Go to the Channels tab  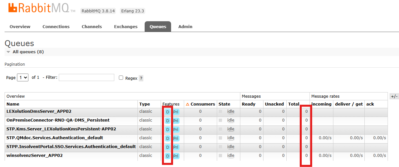coord(92,27)
